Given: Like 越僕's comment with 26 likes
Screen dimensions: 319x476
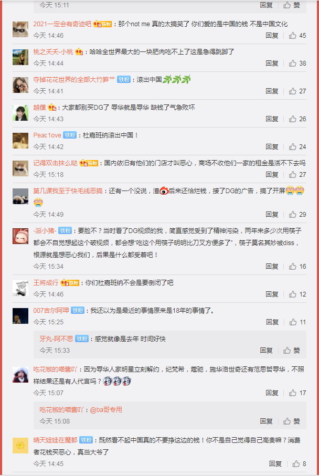Looking at the screenshot, I should coord(297,119).
